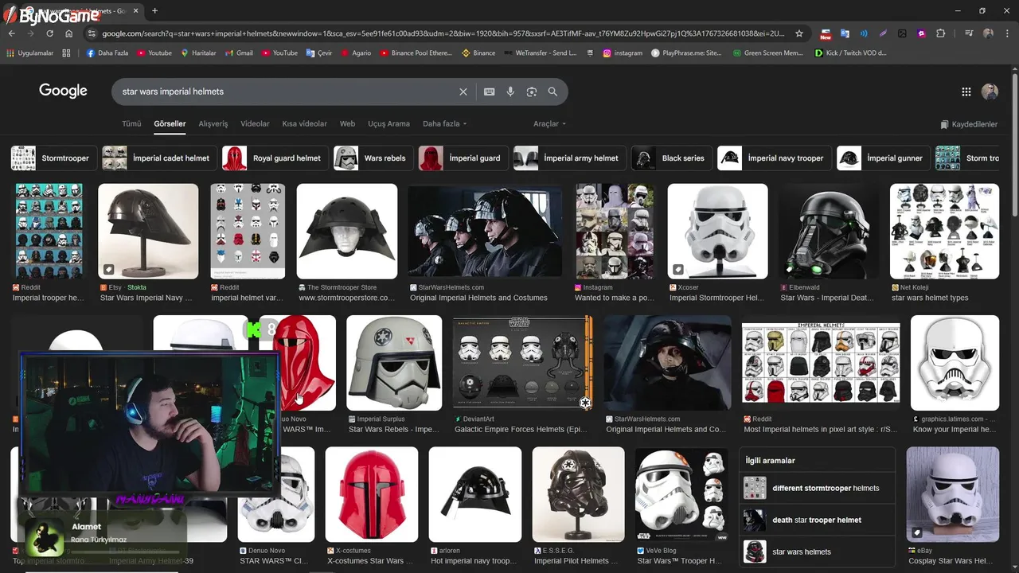The image size is (1019, 573).
Task: Open the Kick / Twitch VOD bookmark
Action: (x=851, y=53)
